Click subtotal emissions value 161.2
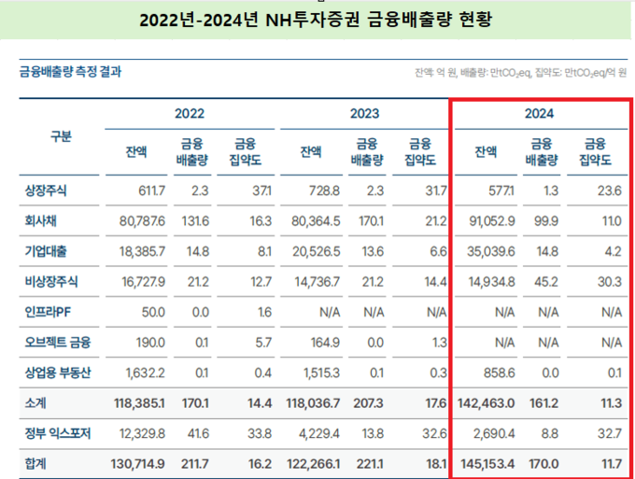 pos(543,403)
